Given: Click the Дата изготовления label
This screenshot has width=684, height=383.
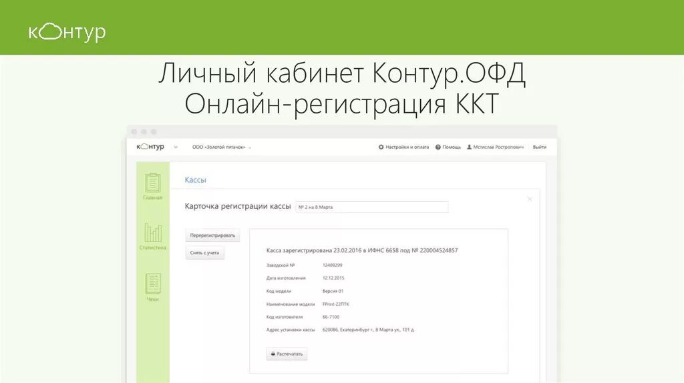Looking at the screenshot, I should (286, 278).
